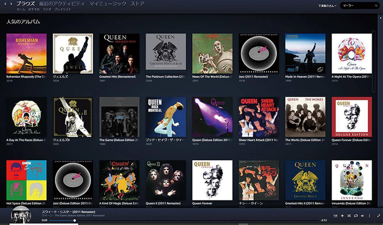The image size is (383, 225).
Task: Open the three-dot more options menu
Action: (x=369, y=215)
